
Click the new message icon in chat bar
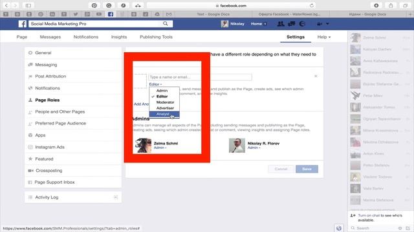tap(408, 228)
